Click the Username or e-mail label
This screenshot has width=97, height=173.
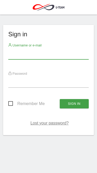[27, 45]
